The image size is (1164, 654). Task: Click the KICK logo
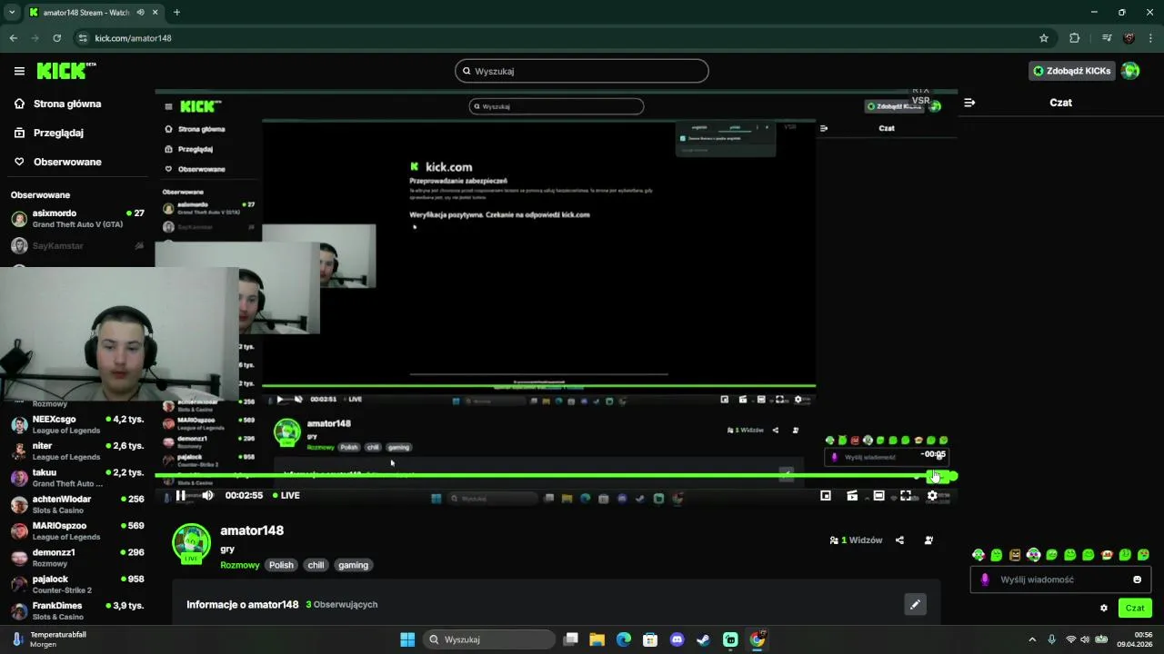[66, 71]
